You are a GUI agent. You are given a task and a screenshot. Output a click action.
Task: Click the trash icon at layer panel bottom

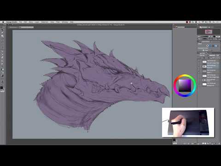(x=219, y=143)
